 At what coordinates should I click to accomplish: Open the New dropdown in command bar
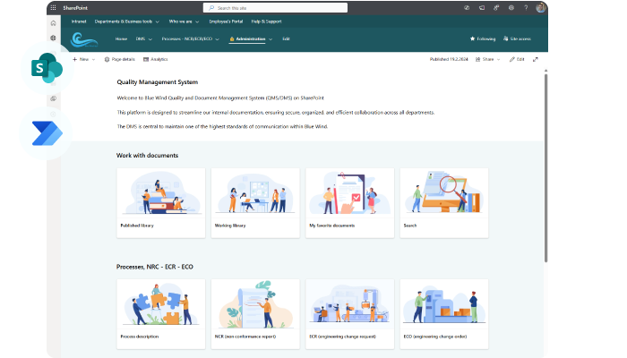tap(83, 59)
